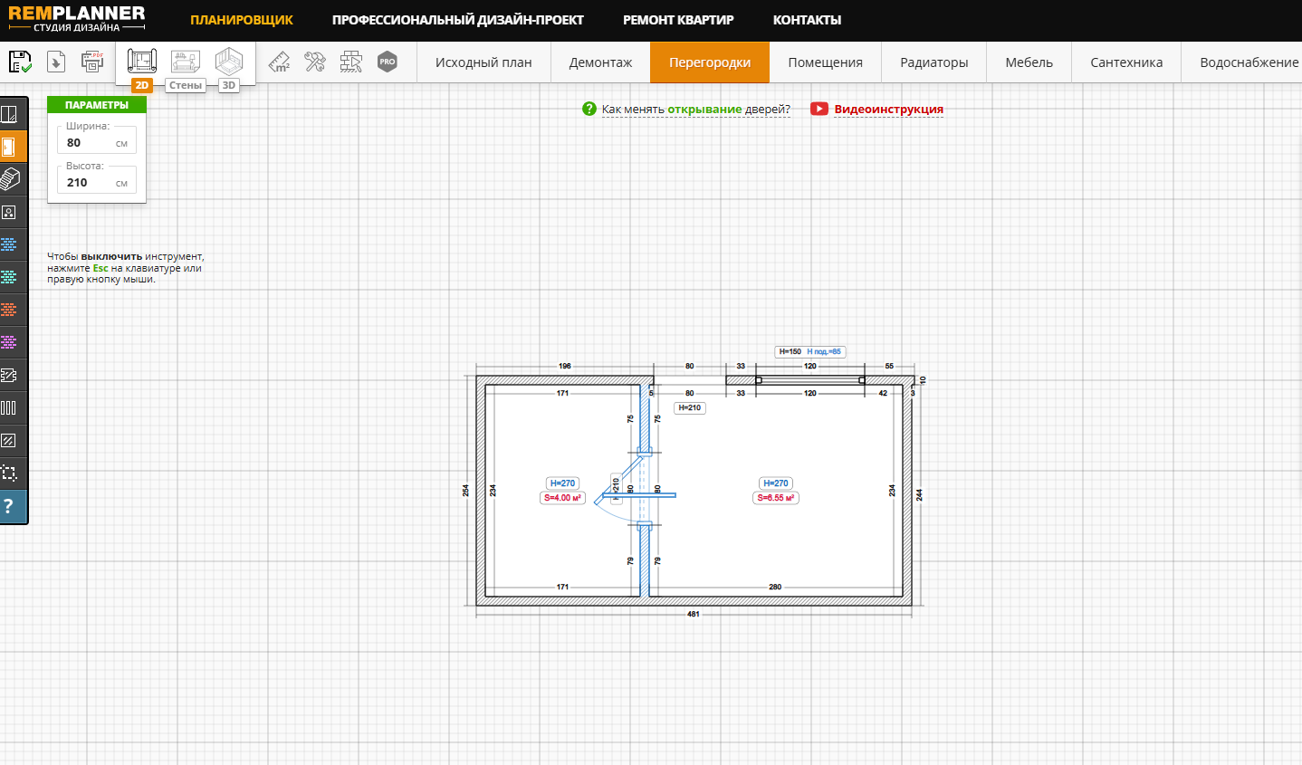Select the stairs tool in left sidebar

9,179
